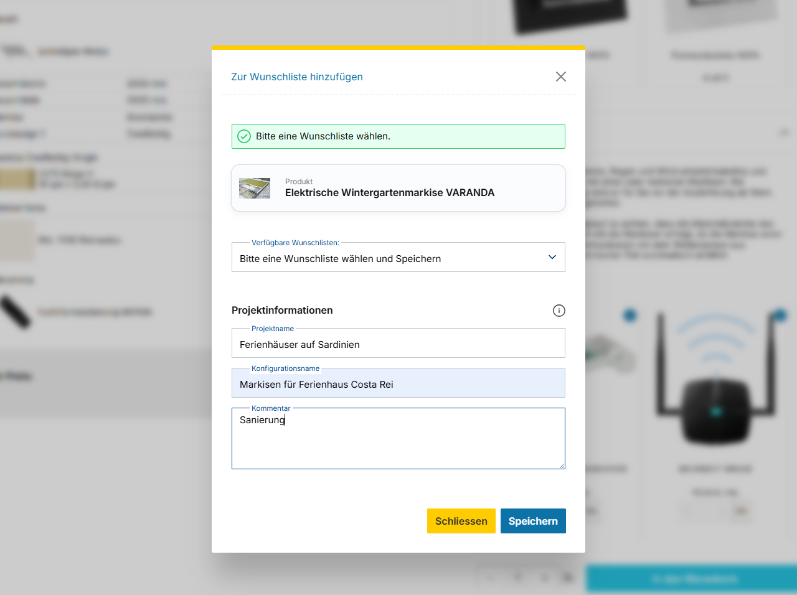Open the 'Bitte eine Wunschliste wählen und Speichern' combo box
The width and height of the screenshot is (797, 595).
tap(398, 257)
